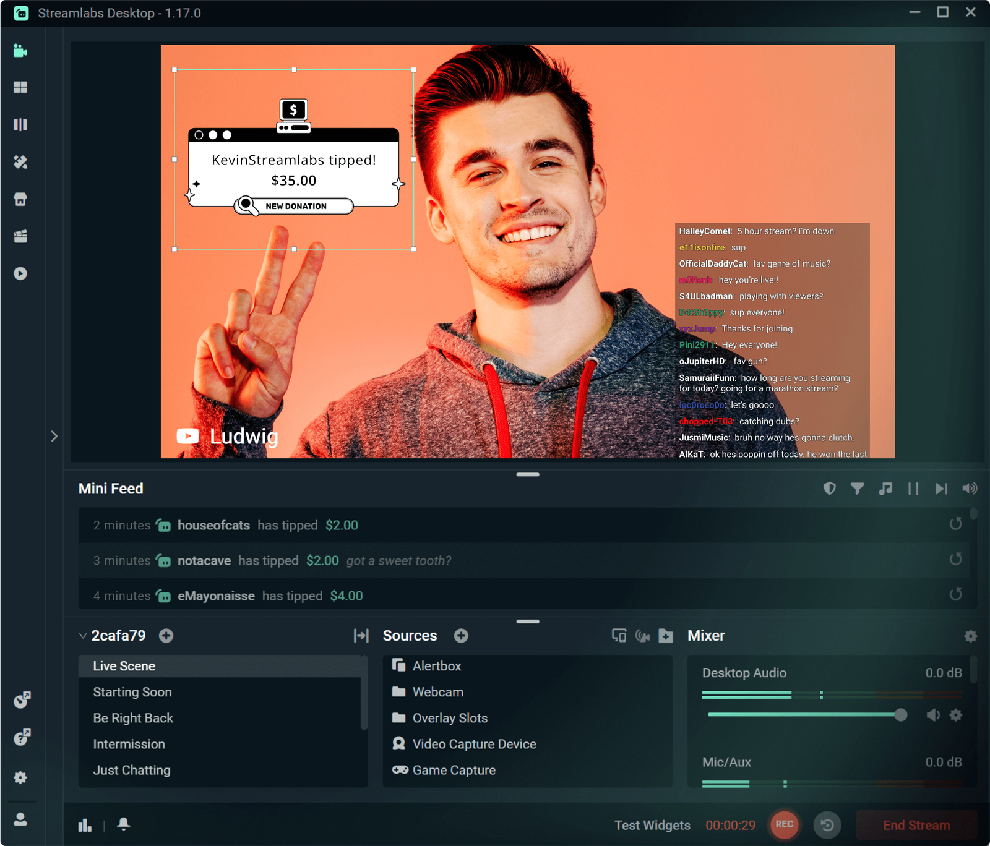Adjust the Desktop Audio volume slider

(807, 715)
